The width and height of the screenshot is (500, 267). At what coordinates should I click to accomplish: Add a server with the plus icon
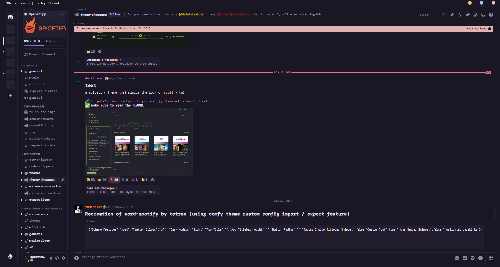tap(10, 95)
